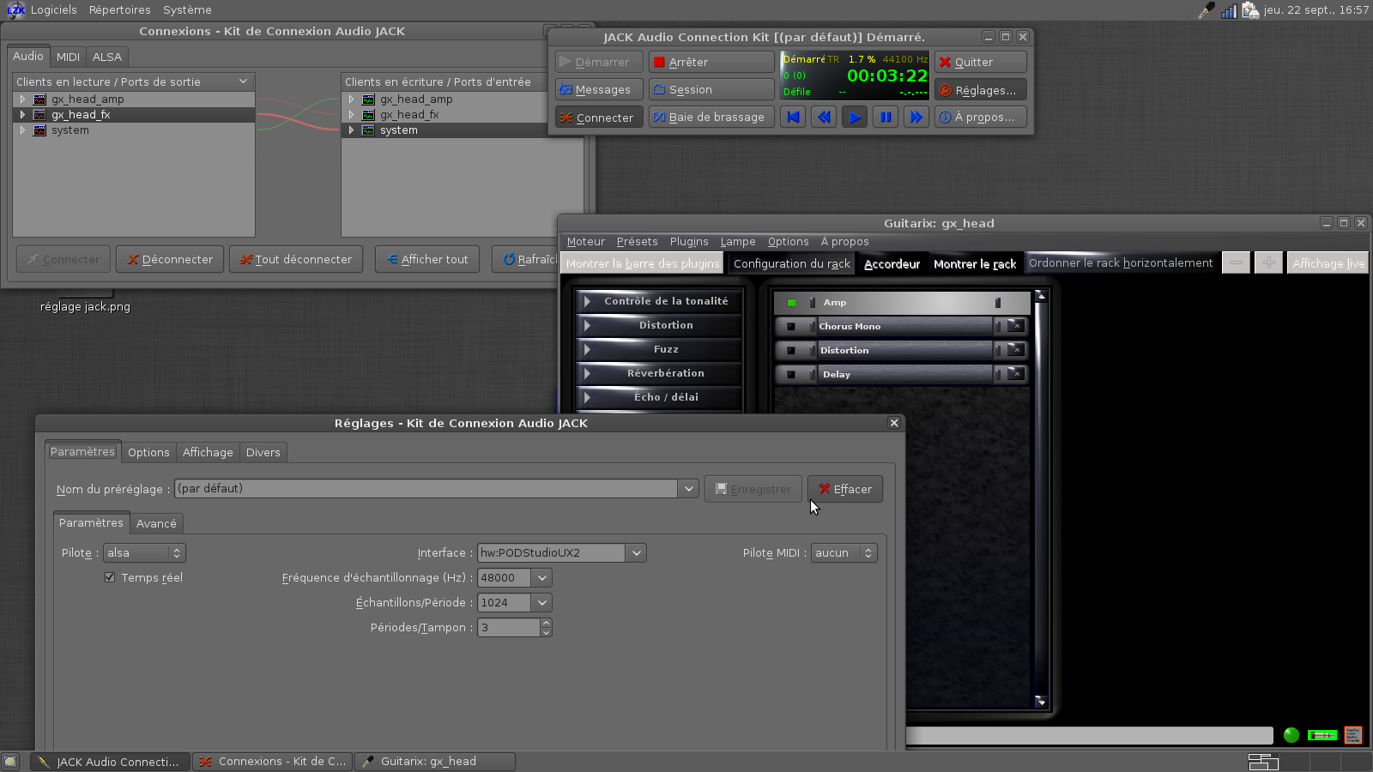Click the rack scrollbar down arrow
Screen dimensions: 1373x772
click(1041, 702)
